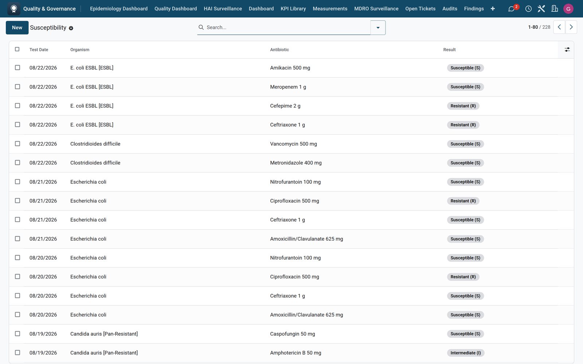
Task: Check the Meropenem 1 g row checkbox
Action: coord(17,87)
